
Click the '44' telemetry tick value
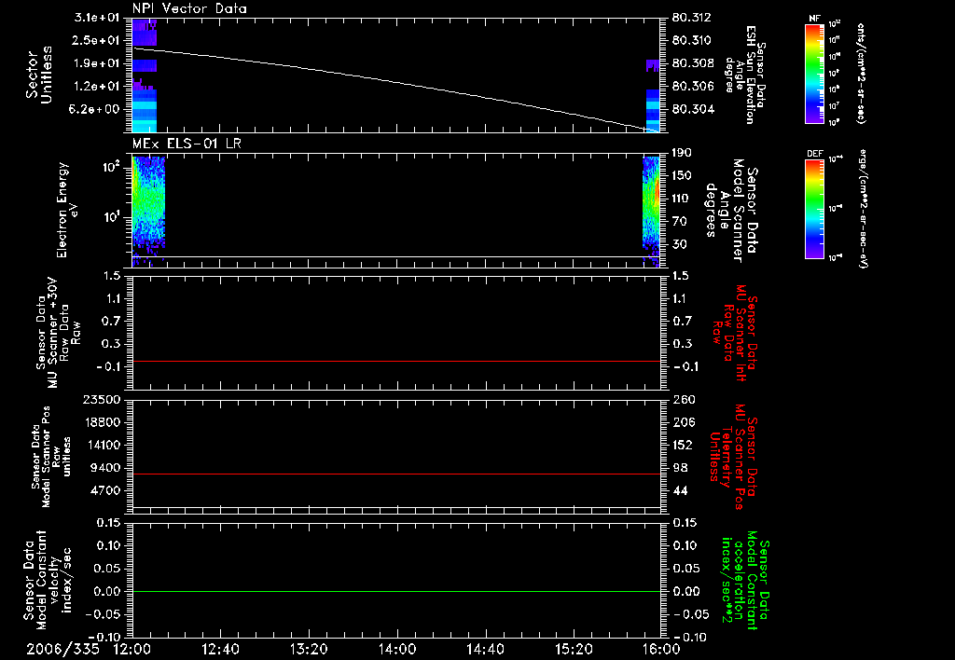(680, 490)
